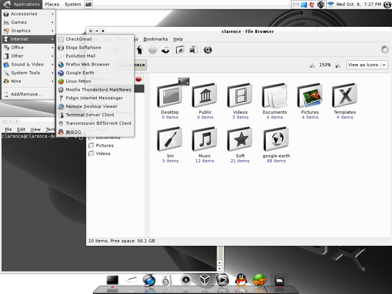Expand the Office submenu
Image resolution: width=392 pixels, height=294 pixels.
point(28,47)
